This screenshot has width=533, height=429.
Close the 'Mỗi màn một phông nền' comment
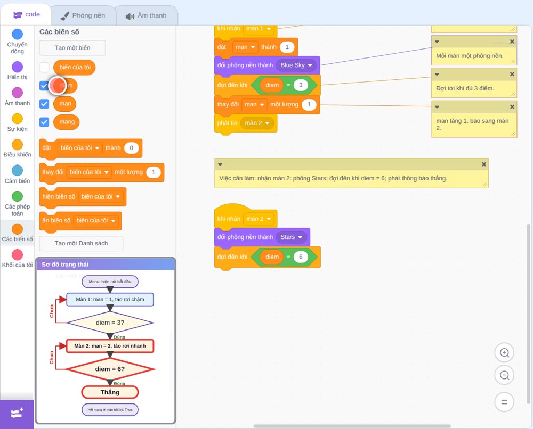pyautogui.click(x=512, y=42)
